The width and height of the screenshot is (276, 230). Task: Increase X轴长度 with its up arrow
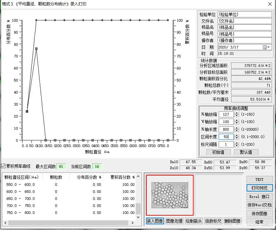(x=236, y=128)
